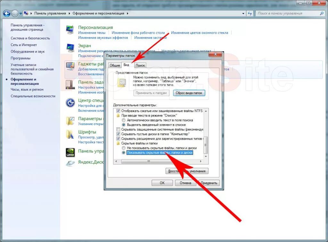
Task: Open Изменение темы link
Action: tap(92, 33)
